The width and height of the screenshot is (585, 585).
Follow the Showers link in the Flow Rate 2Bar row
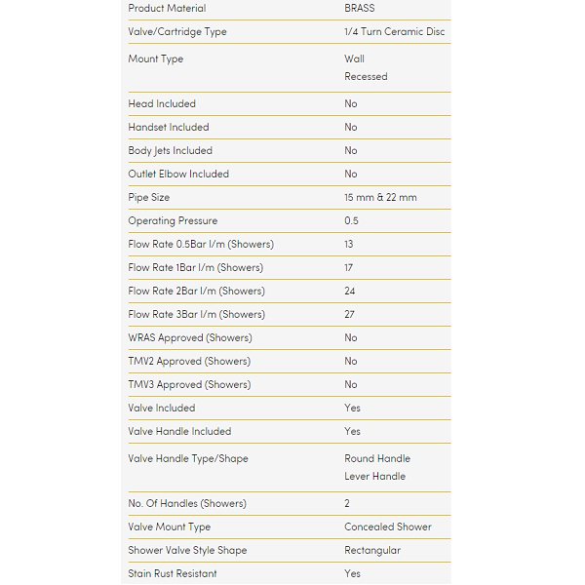click(x=241, y=292)
